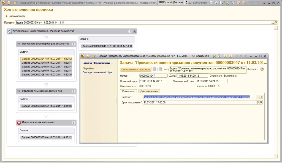282x163 pixels.
Task: Click Сформировать to generate the report
Action: [x=15, y=16]
